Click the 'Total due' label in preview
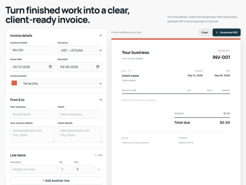 coord(182,122)
